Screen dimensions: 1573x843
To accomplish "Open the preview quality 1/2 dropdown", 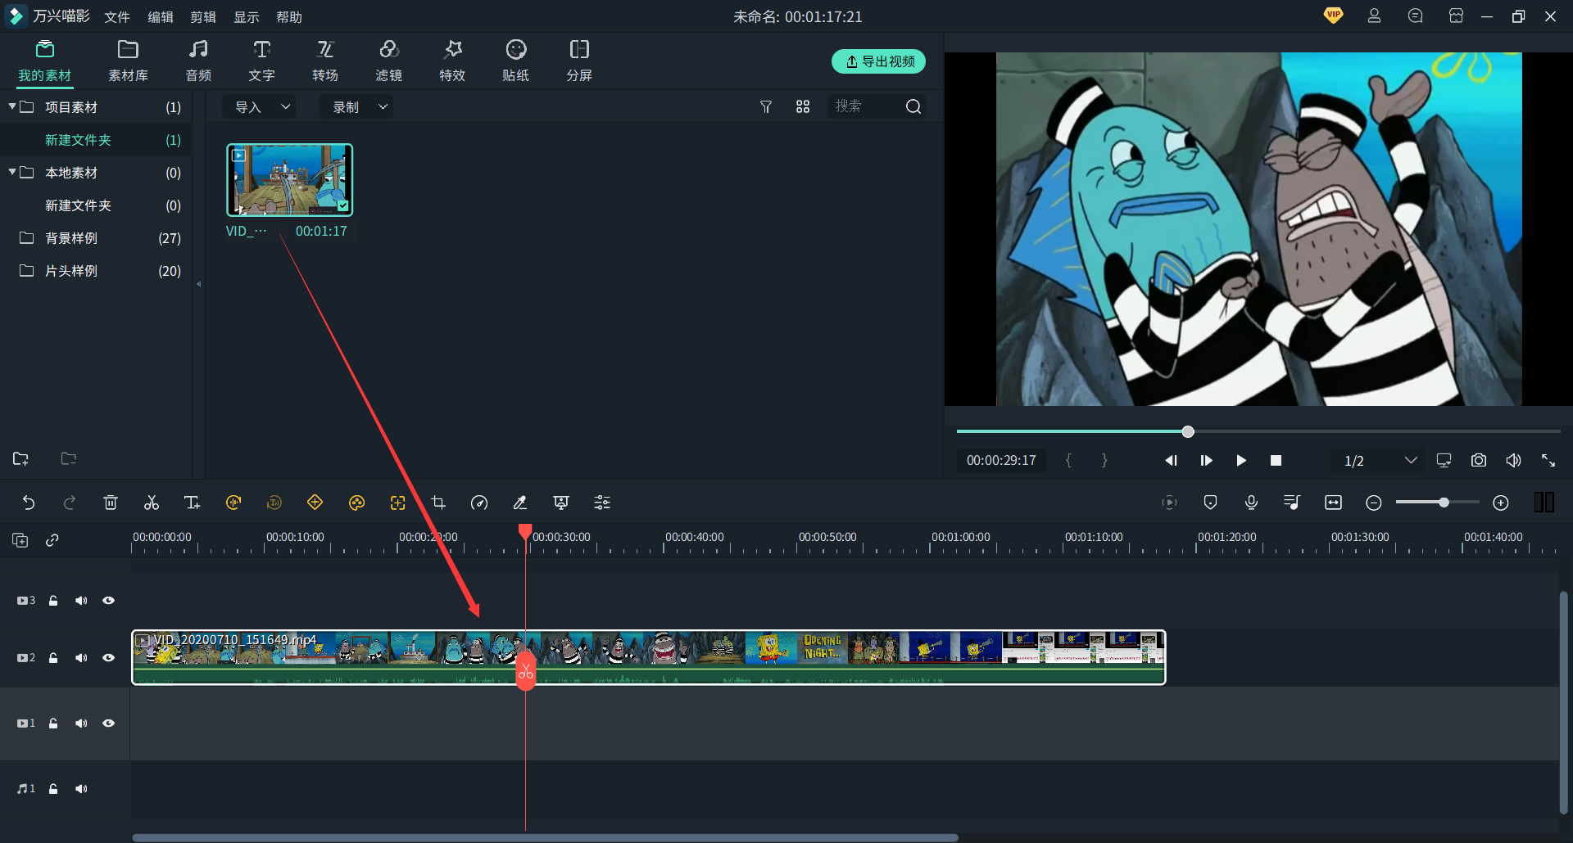I will pyautogui.click(x=1380, y=461).
